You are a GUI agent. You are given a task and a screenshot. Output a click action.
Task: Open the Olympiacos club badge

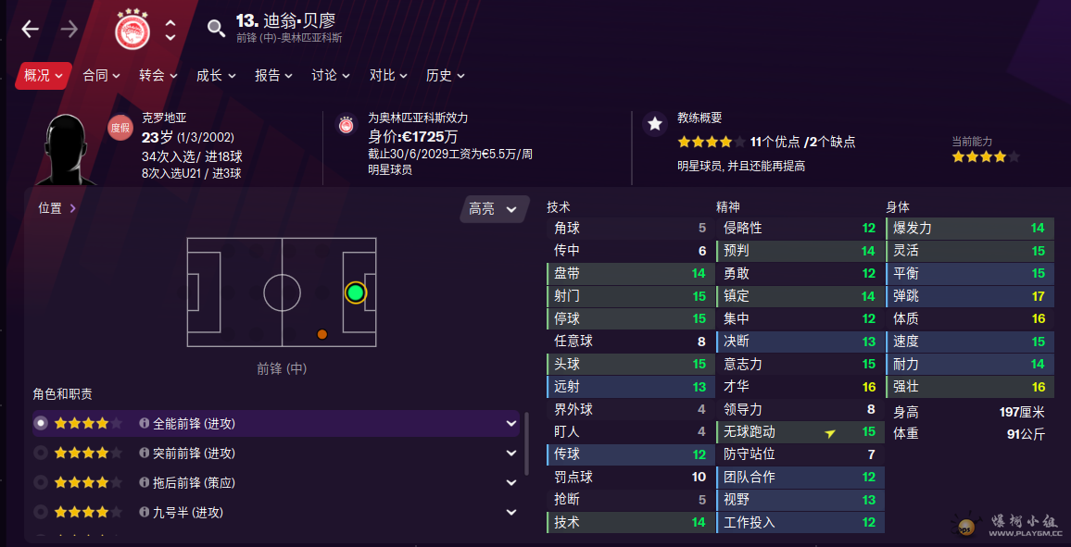[132, 30]
